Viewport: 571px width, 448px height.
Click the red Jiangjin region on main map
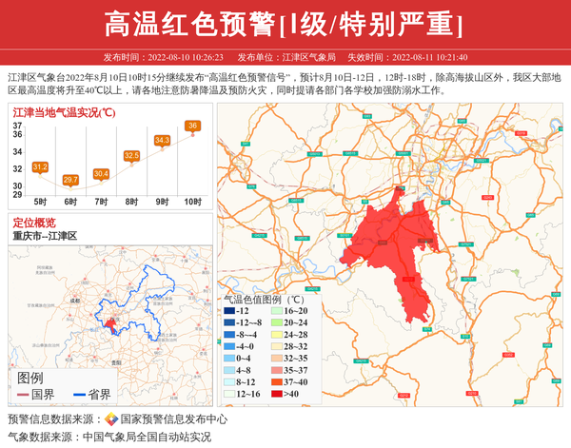point(400,247)
